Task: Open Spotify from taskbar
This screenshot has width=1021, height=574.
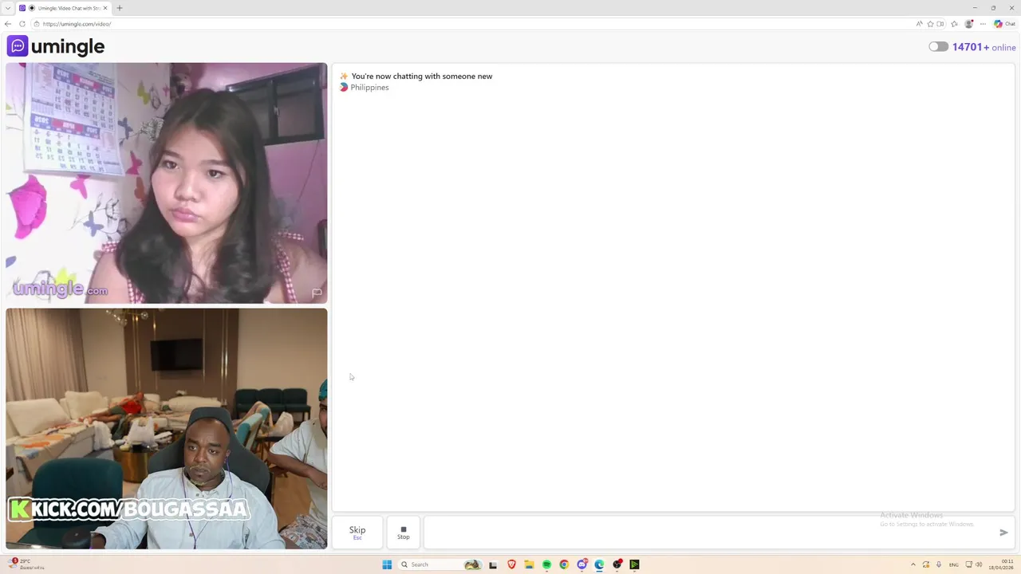Action: 546,564
